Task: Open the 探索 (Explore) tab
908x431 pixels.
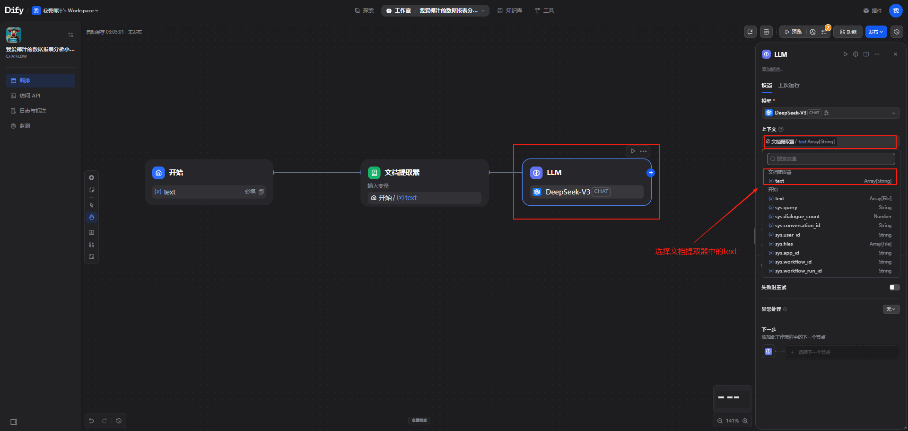Action: [x=364, y=10]
